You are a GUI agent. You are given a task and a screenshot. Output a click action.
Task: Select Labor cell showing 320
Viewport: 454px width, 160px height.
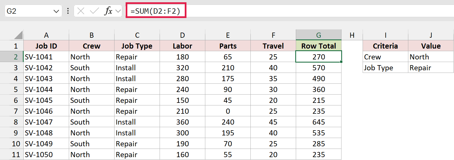pos(182,67)
